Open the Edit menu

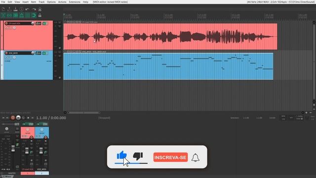coord(10,2)
